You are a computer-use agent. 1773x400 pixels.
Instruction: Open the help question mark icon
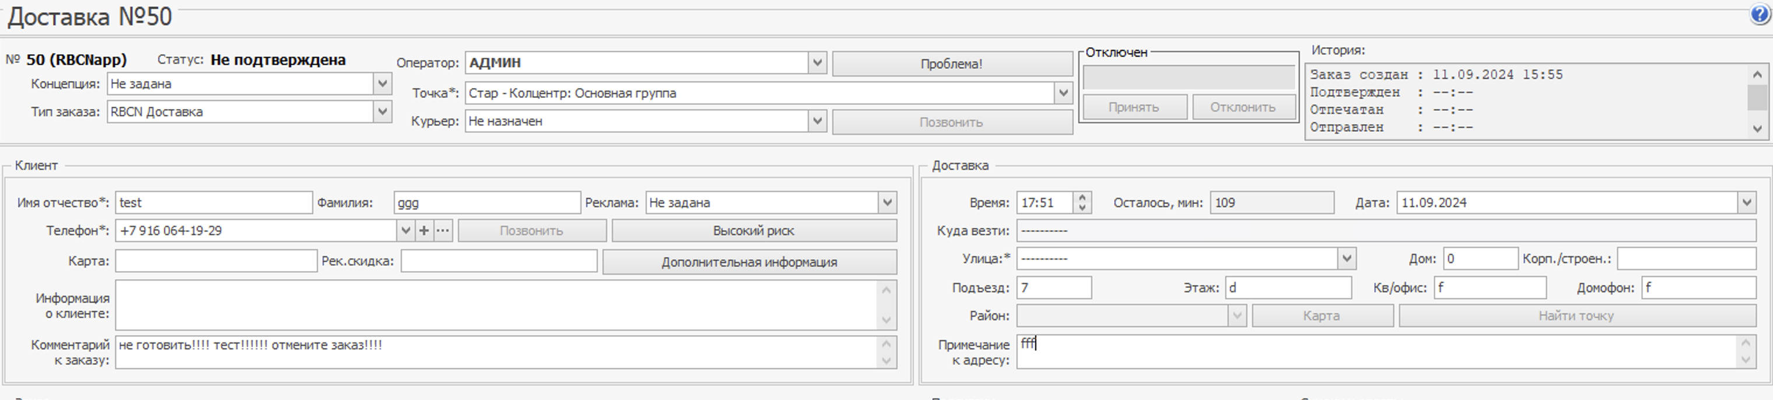click(x=1760, y=15)
